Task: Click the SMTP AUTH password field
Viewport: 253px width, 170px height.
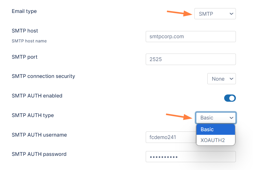Action: coord(191,157)
